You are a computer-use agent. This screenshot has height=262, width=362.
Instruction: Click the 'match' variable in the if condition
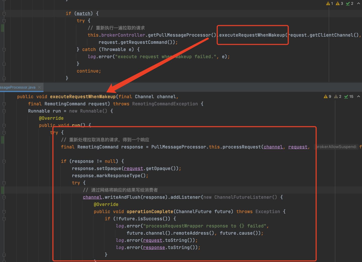(x=83, y=14)
